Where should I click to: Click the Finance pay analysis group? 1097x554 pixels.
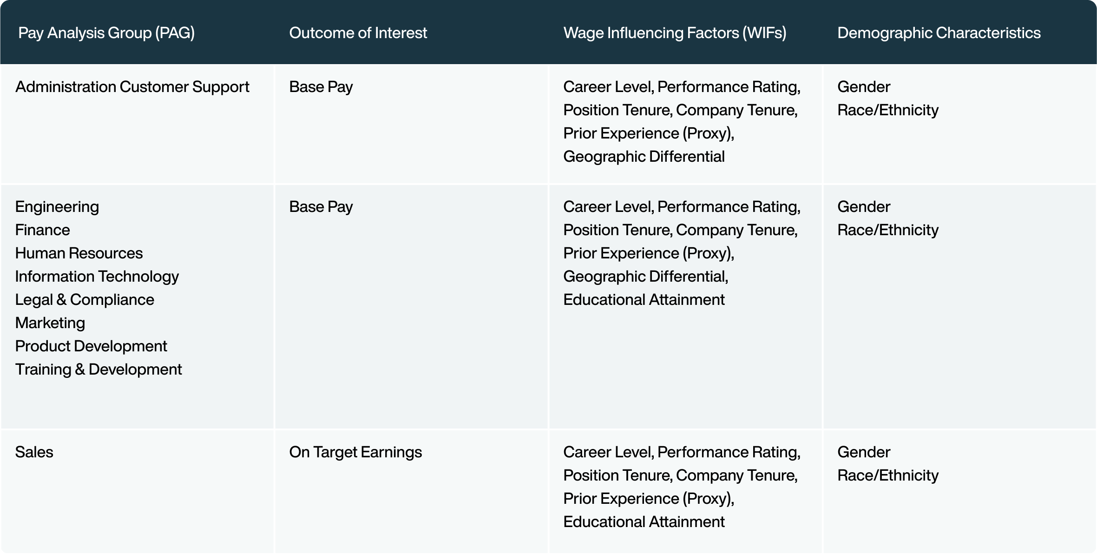pos(43,230)
